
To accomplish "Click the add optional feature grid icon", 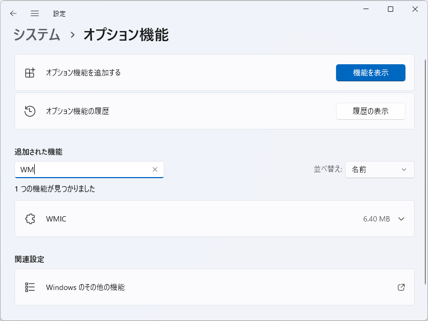I will (x=30, y=73).
